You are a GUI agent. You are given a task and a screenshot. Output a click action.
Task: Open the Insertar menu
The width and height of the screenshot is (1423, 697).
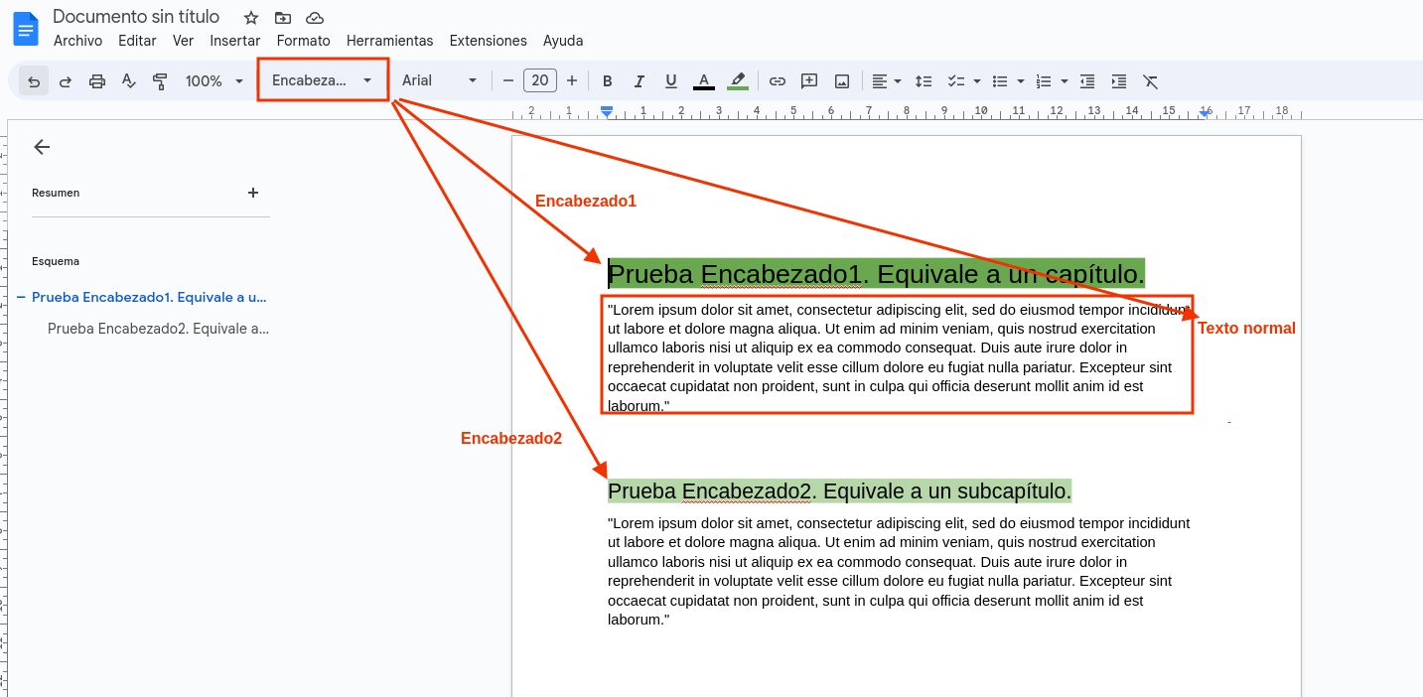click(x=235, y=41)
